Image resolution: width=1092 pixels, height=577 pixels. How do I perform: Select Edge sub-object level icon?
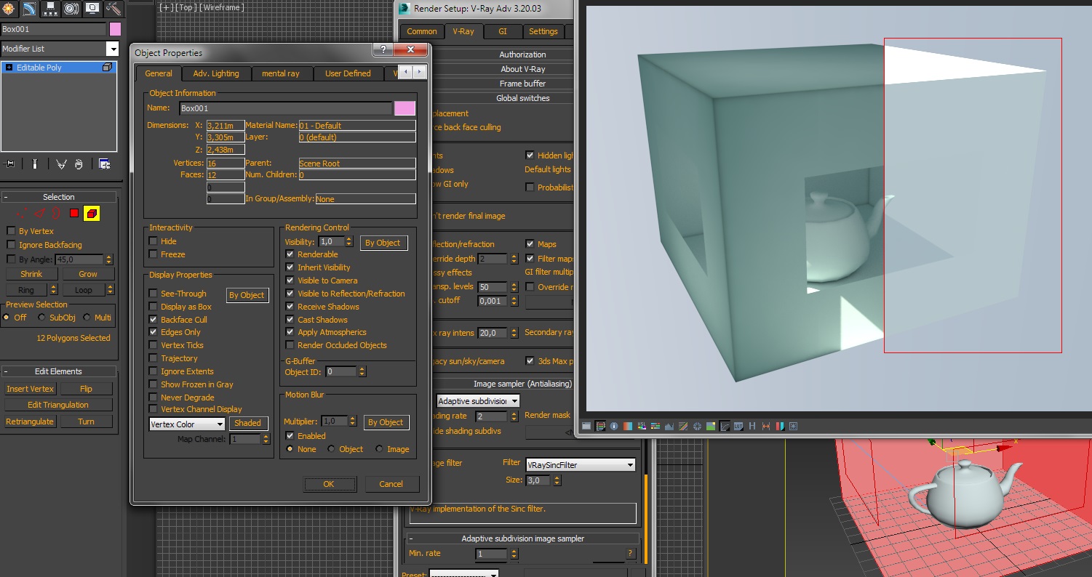click(39, 213)
